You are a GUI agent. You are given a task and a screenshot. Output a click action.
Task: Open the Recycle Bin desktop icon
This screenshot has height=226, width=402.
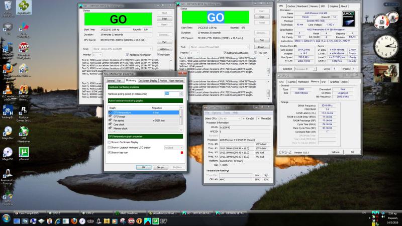(8, 8)
